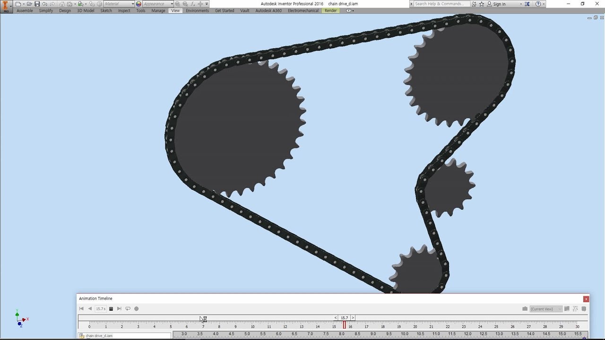Play animation in reverse
Image resolution: width=605 pixels, height=340 pixels.
click(90, 309)
